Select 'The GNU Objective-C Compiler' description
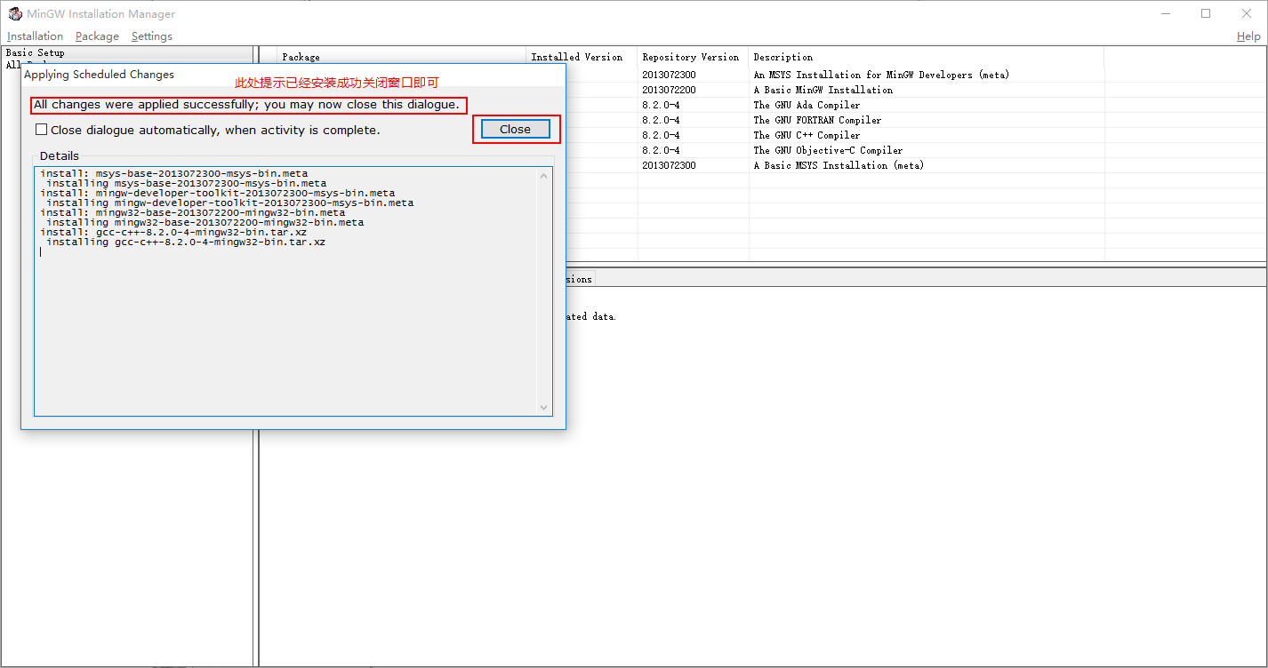 pos(828,150)
